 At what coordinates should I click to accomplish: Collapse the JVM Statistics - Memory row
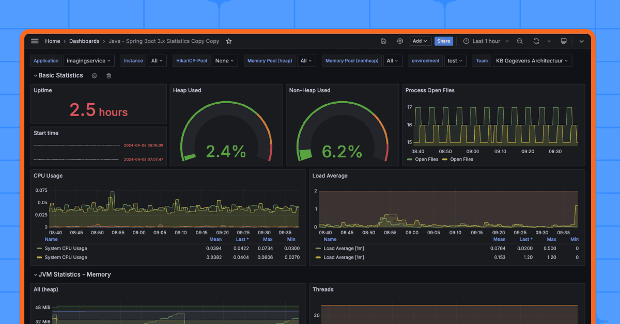point(74,274)
